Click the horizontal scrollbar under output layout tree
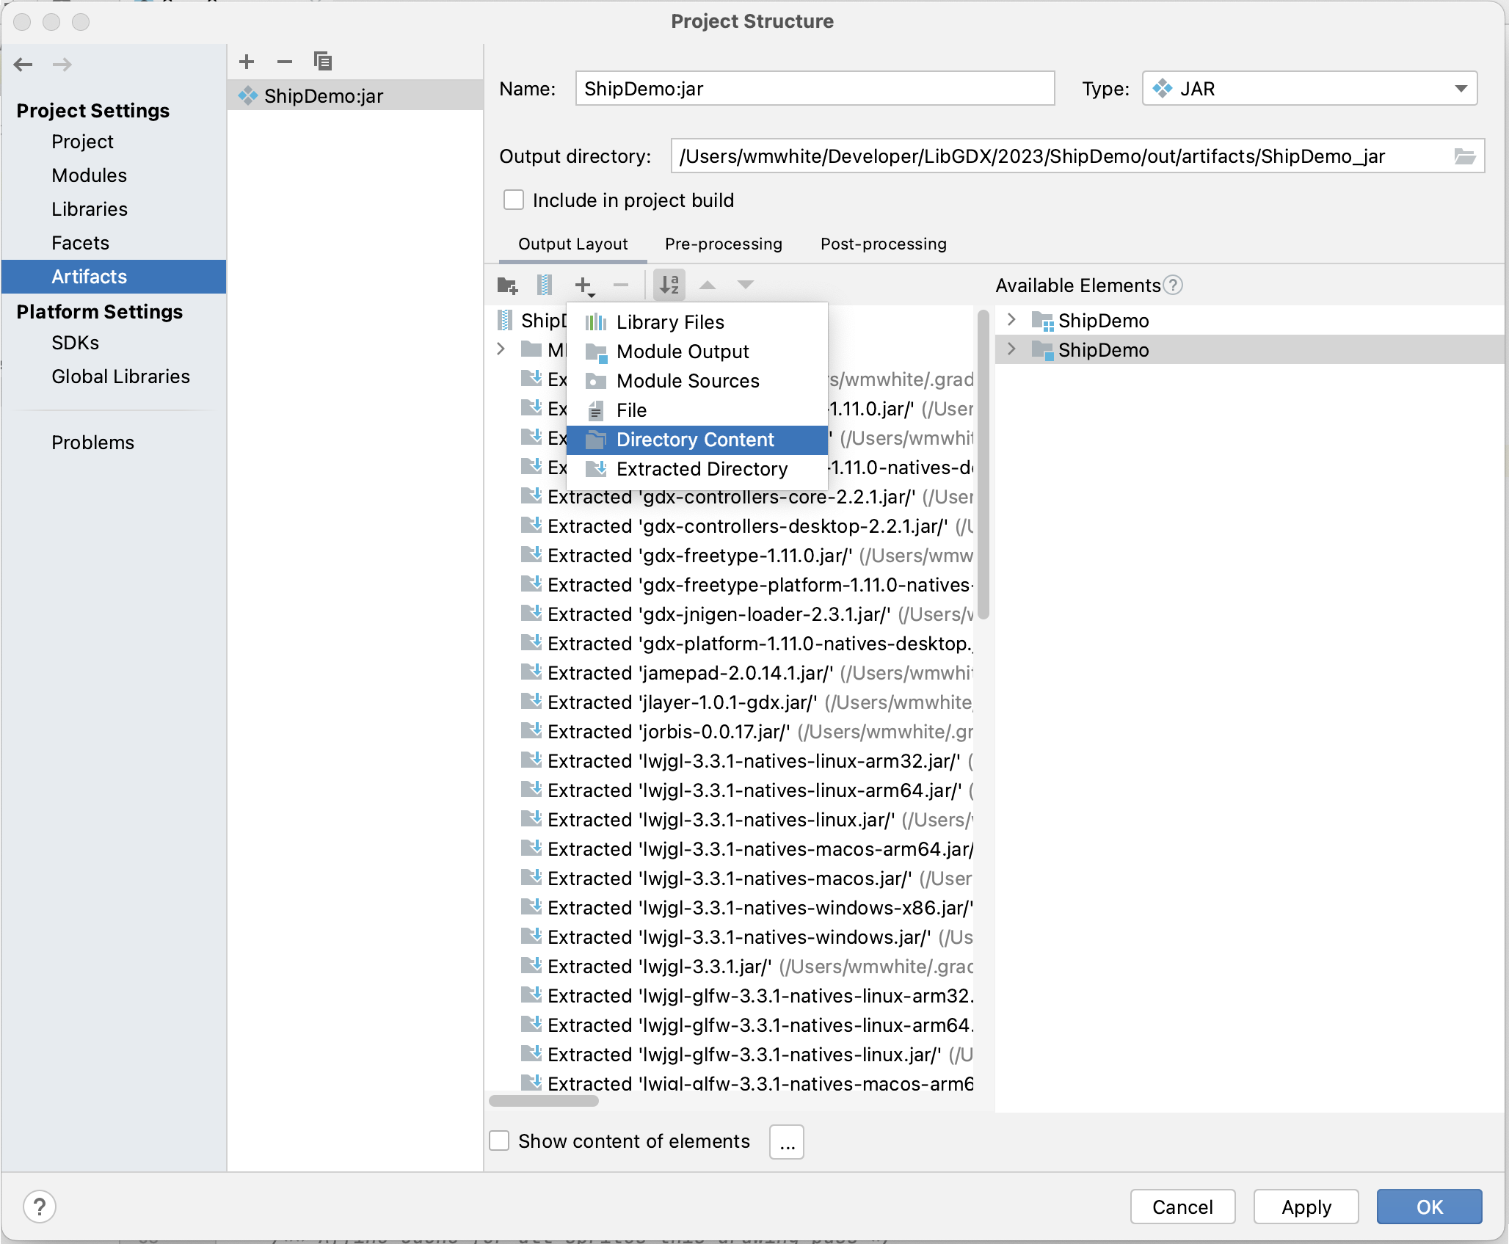The height and width of the screenshot is (1244, 1509). (x=544, y=1100)
